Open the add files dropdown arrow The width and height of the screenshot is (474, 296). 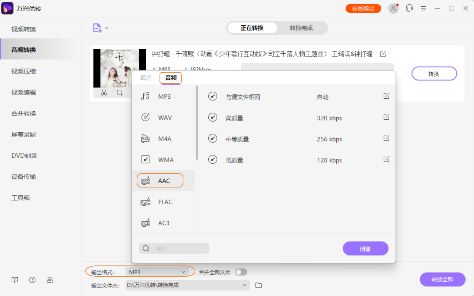[106, 28]
